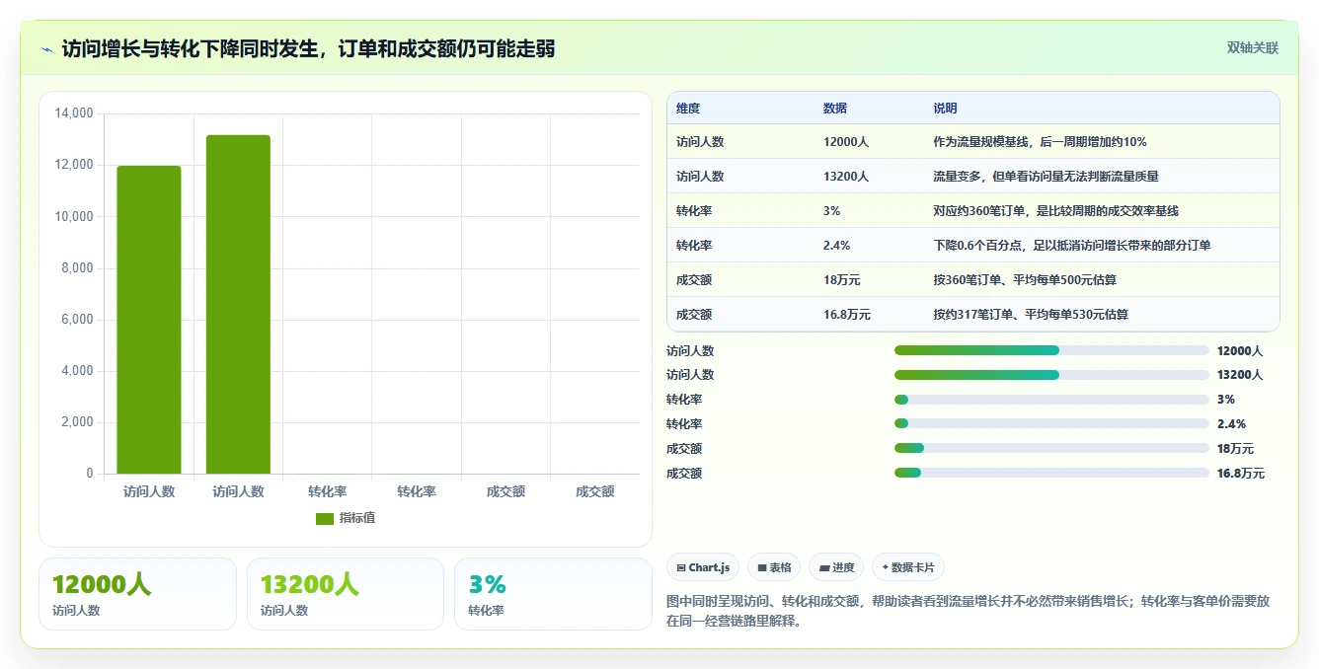
Task: Click the note starting 对应约360笔订单
Action: [x=1055, y=211]
